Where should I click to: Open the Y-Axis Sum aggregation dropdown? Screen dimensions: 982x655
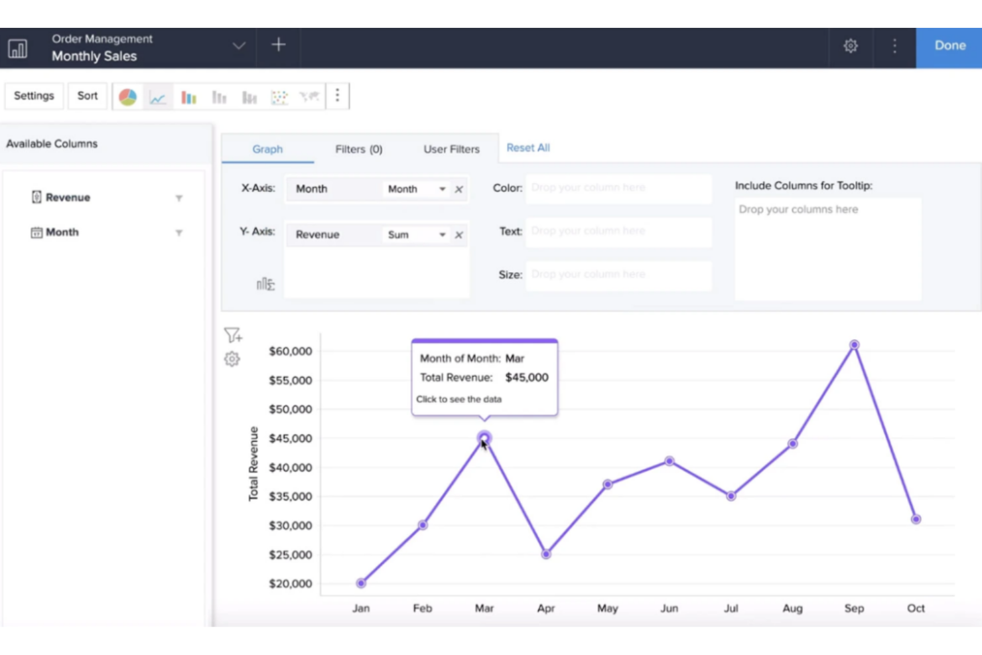[442, 235]
